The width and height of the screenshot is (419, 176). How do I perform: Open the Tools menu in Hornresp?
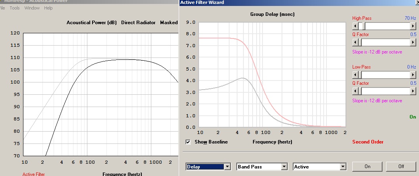(x=15, y=8)
